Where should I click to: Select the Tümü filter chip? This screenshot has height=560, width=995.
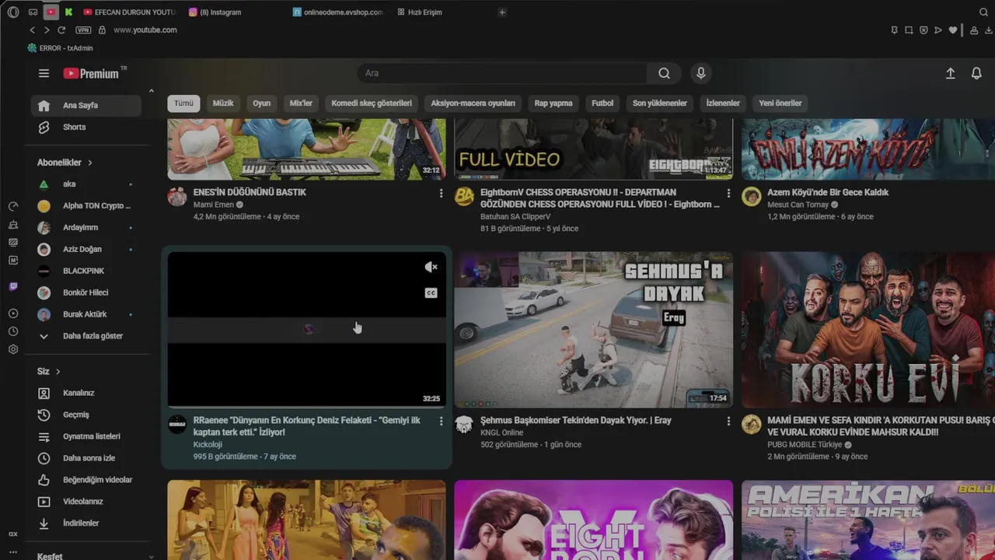183,103
